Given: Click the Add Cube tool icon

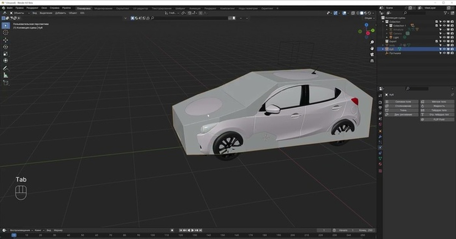Looking at the screenshot, I should point(6,83).
